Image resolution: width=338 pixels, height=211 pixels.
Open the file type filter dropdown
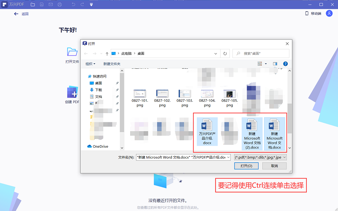[260, 157]
